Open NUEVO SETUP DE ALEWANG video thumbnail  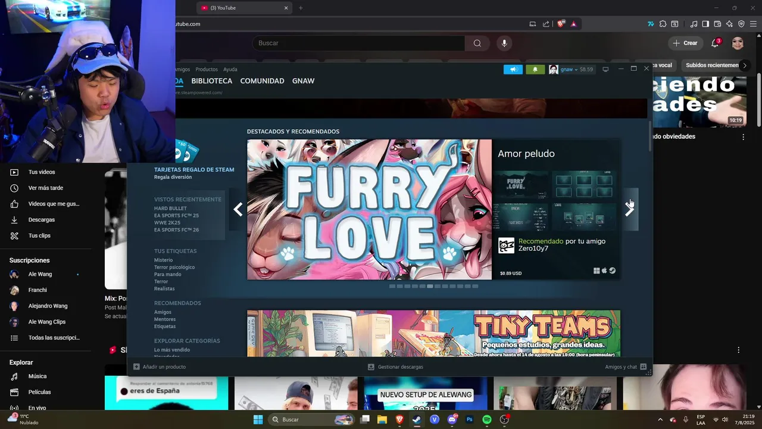click(x=425, y=393)
